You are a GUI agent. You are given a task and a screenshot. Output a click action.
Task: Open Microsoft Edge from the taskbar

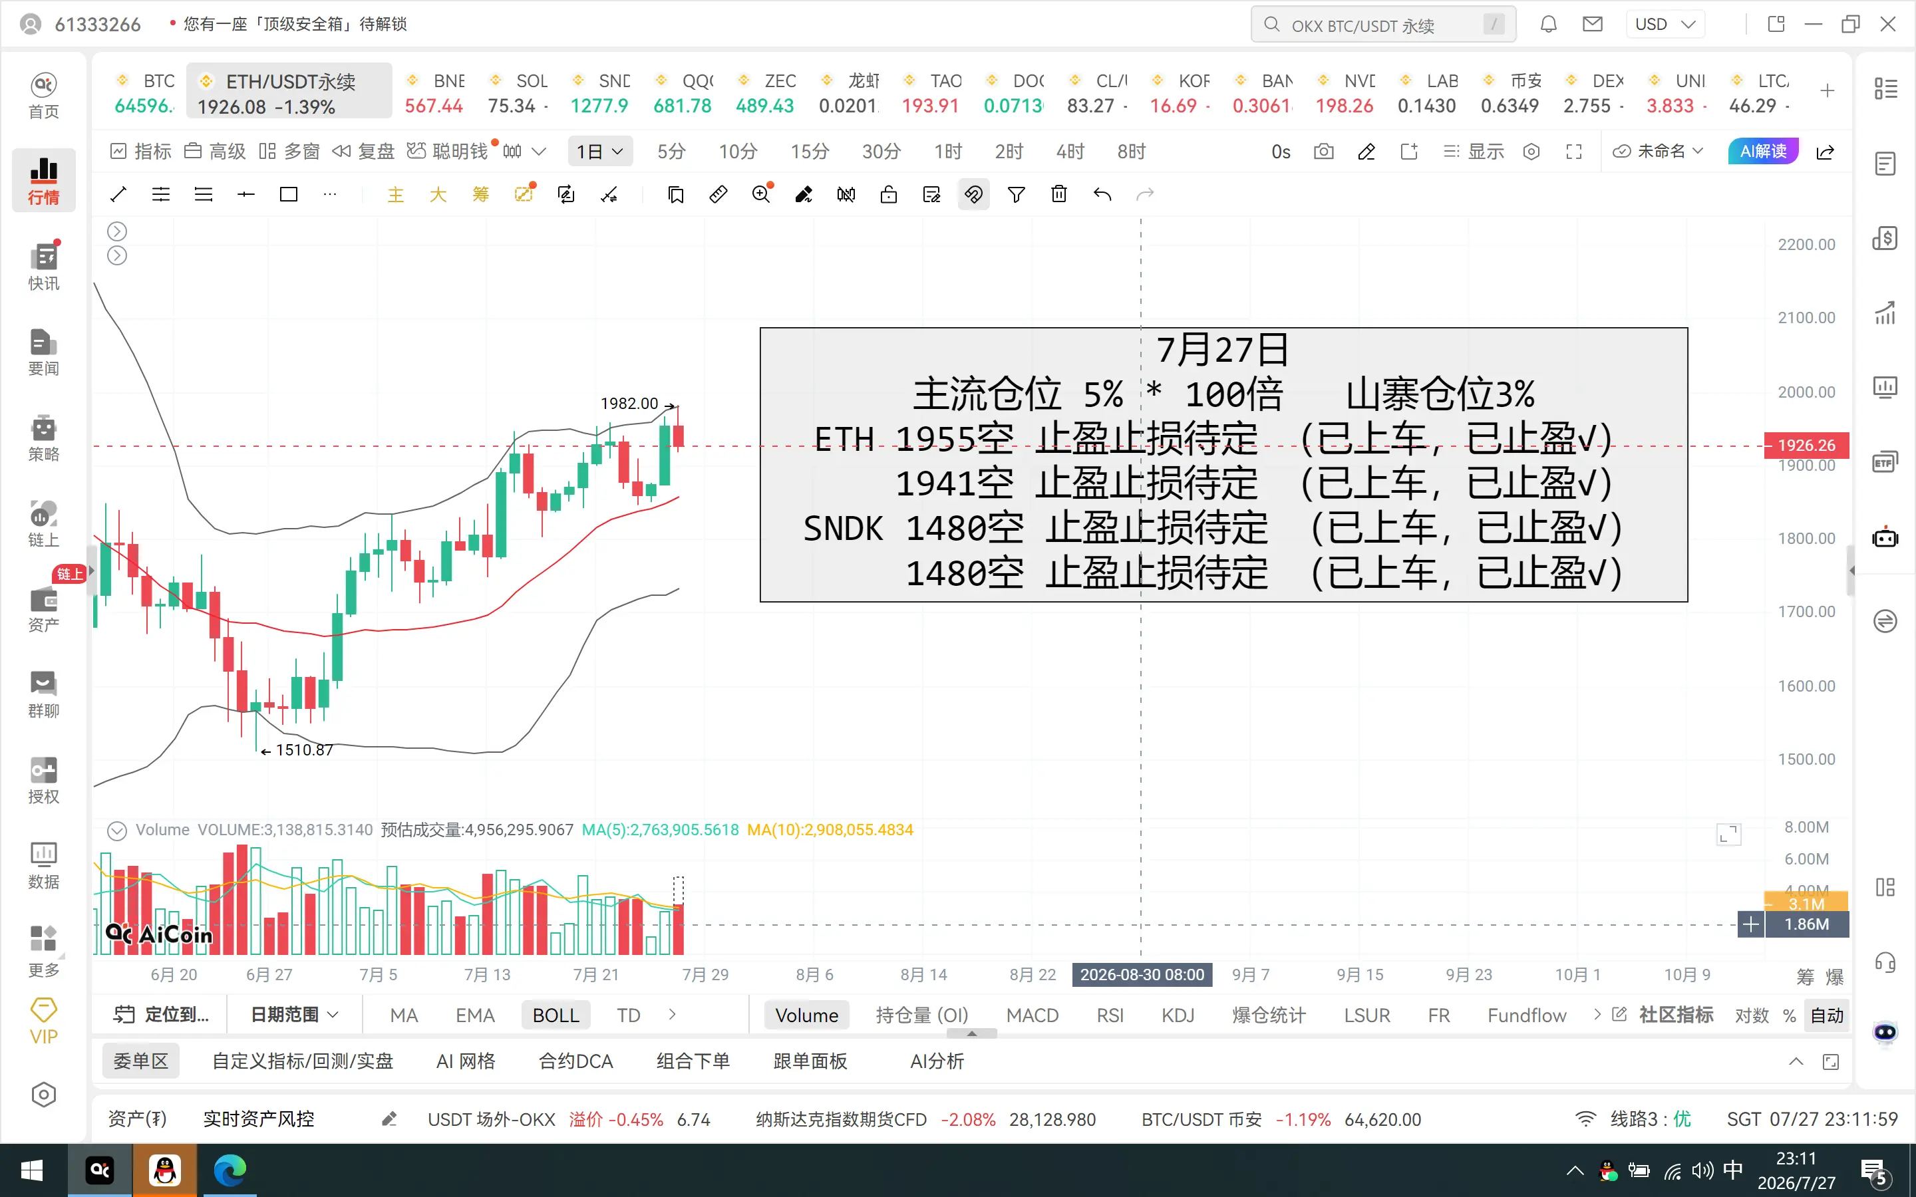click(230, 1170)
